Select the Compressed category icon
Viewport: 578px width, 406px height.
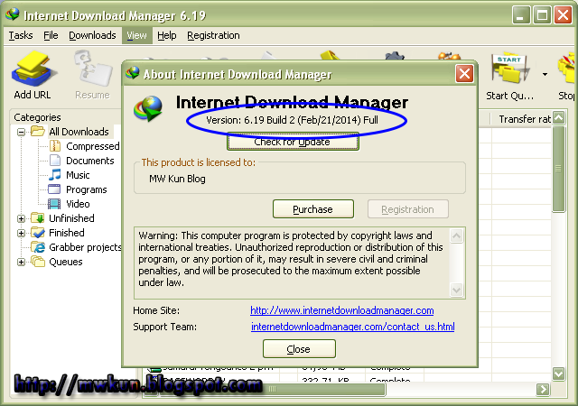(55, 146)
